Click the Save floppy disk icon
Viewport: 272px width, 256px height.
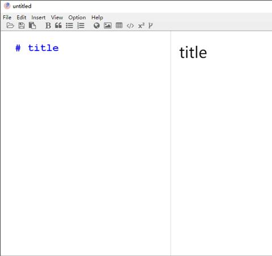pos(22,25)
